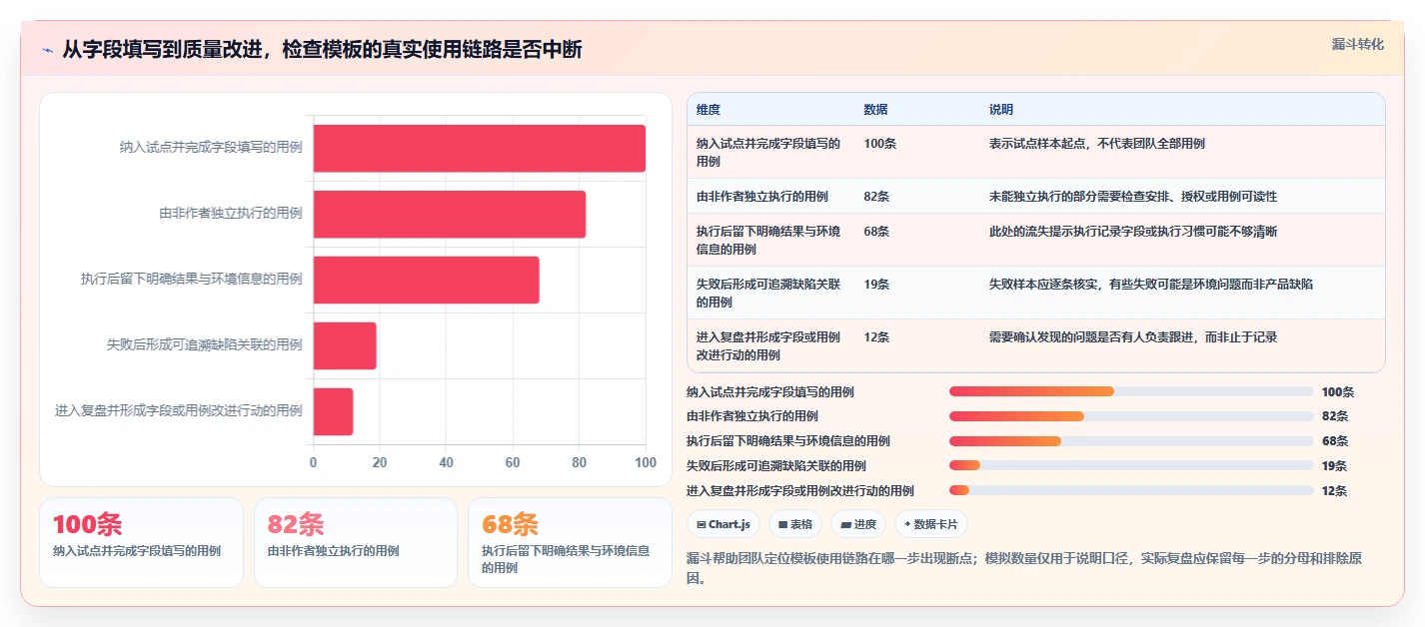
Task: Select the 数据卡片 chip
Action: coord(930,524)
